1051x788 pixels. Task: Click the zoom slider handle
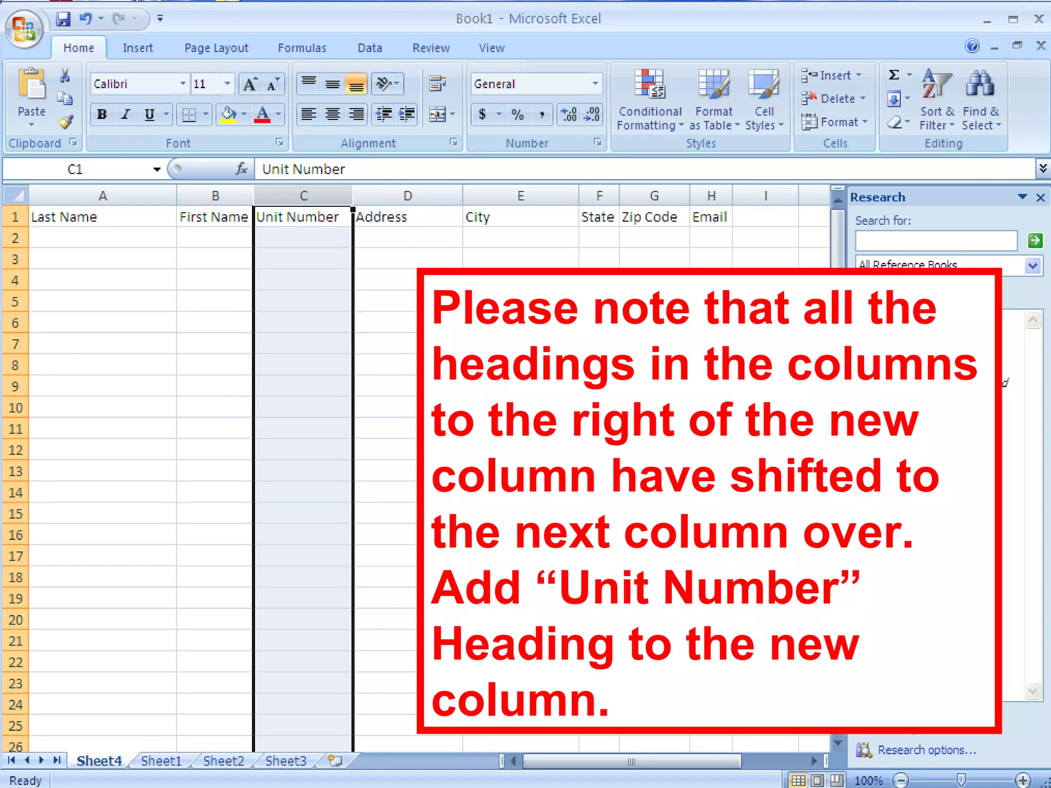[961, 780]
